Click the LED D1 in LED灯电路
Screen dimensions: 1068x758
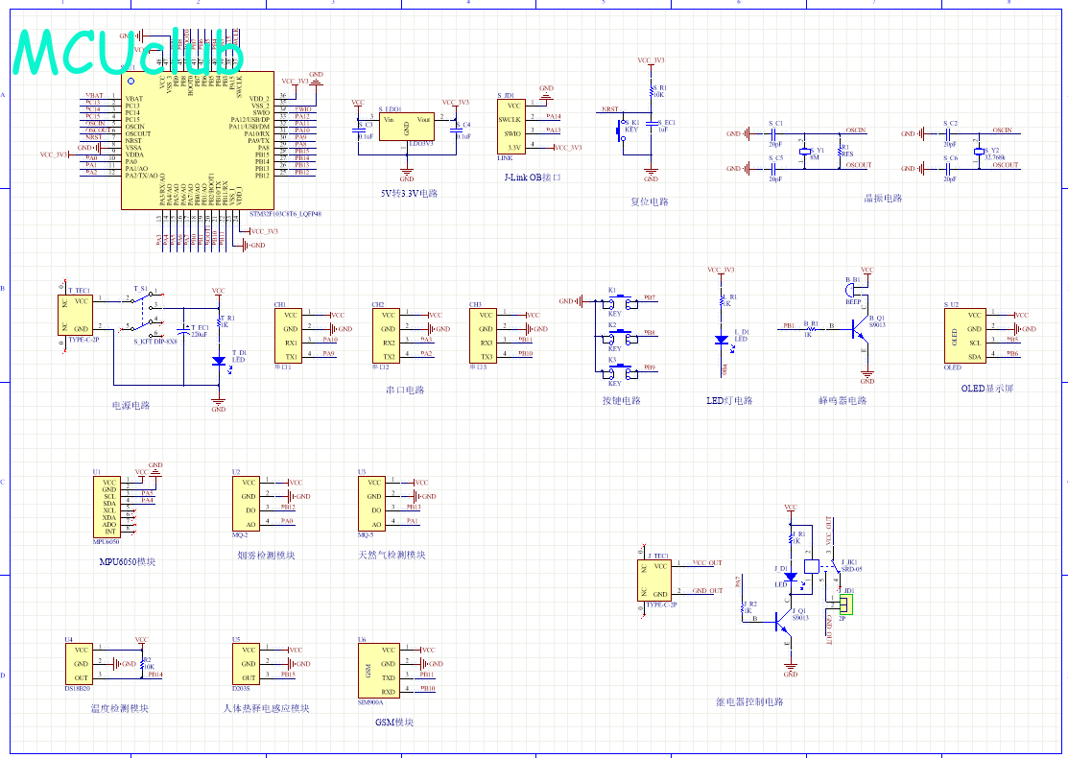click(720, 339)
